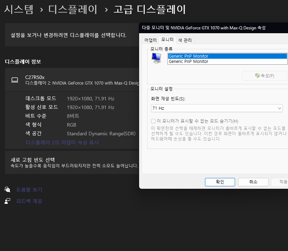
Task: Open the 화면 재생 빈도 71 Hz dropdown
Action: pyautogui.click(x=217, y=108)
